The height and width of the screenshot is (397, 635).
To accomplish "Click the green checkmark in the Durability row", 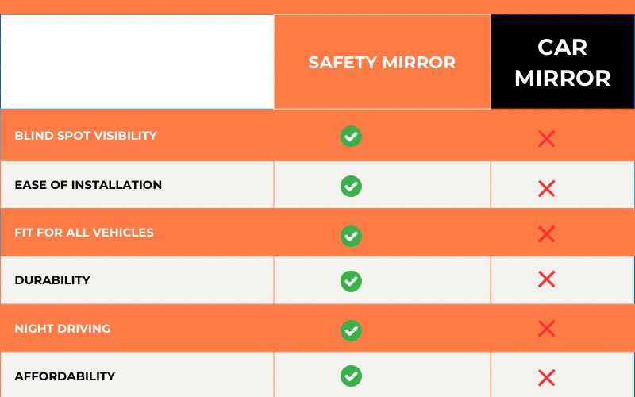I will (x=351, y=281).
